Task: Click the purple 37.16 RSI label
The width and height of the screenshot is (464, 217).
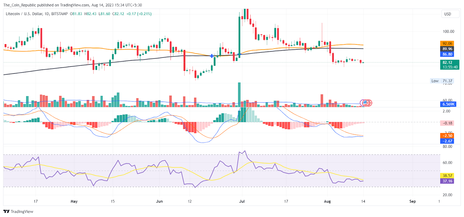Action: coord(447,181)
